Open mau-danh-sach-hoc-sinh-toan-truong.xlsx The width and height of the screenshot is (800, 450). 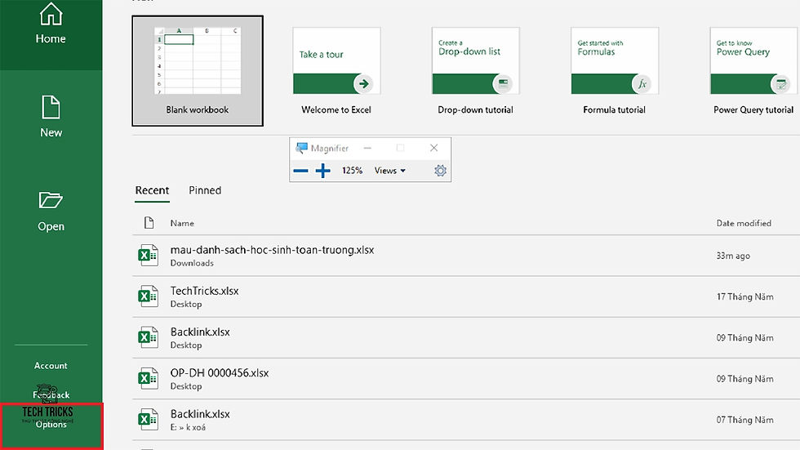[x=466, y=256]
